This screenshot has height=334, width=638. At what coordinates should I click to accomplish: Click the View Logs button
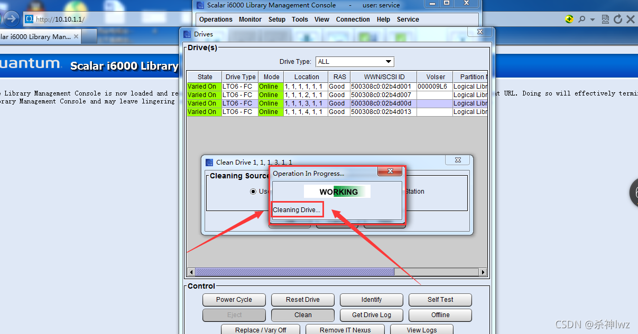point(422,330)
